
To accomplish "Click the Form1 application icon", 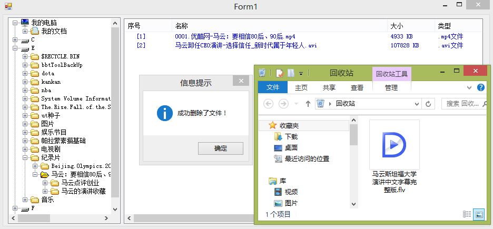I will pos(8,6).
